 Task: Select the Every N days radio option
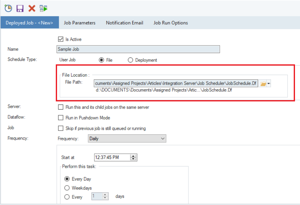(x=67, y=197)
